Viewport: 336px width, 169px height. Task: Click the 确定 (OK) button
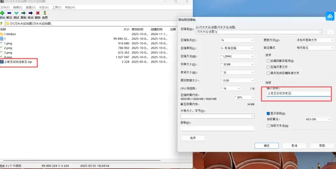pyautogui.click(x=267, y=146)
